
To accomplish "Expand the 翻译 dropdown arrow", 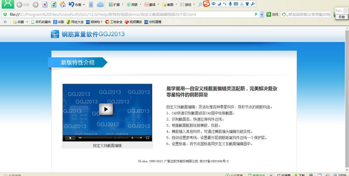I will click(x=158, y=5).
